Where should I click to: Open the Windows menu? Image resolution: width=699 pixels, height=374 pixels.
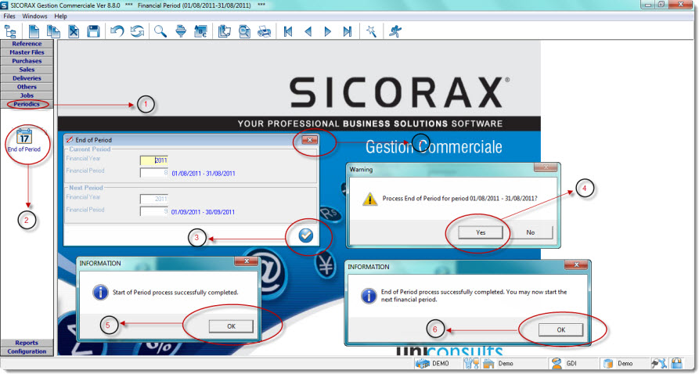coord(34,16)
